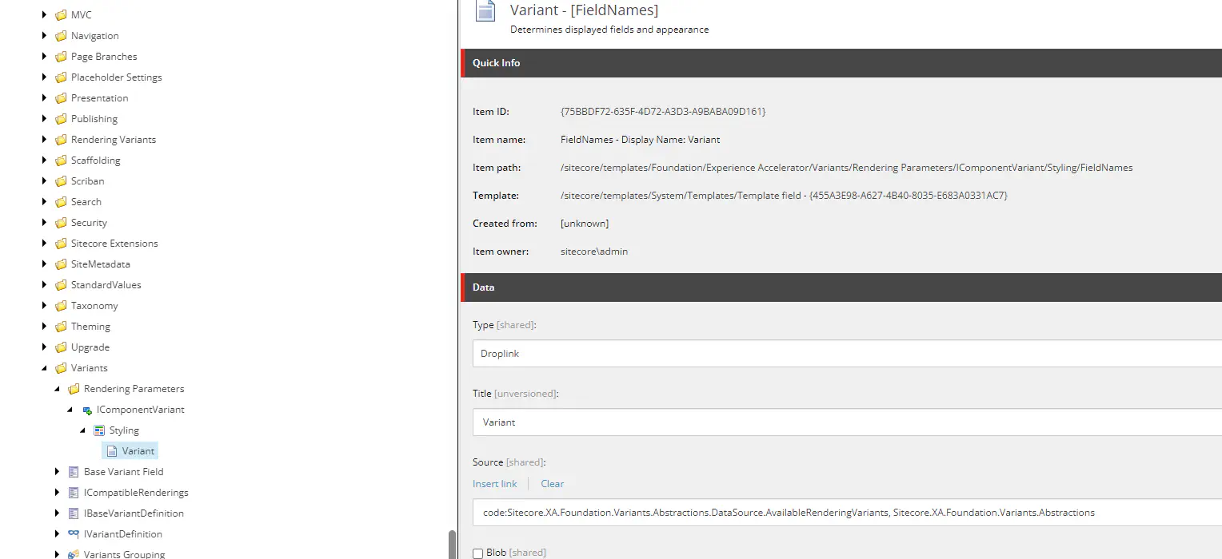Image resolution: width=1222 pixels, height=559 pixels.
Task: Select the Sitecore Extensions tree item label
Action: [114, 244]
